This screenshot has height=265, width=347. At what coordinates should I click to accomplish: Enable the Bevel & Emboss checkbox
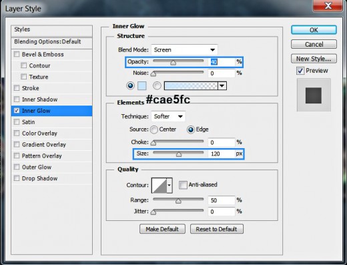[17, 54]
